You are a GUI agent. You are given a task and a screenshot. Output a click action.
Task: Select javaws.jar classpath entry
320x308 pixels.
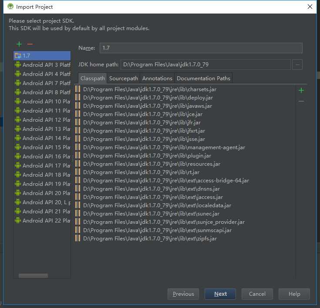tap(148, 106)
